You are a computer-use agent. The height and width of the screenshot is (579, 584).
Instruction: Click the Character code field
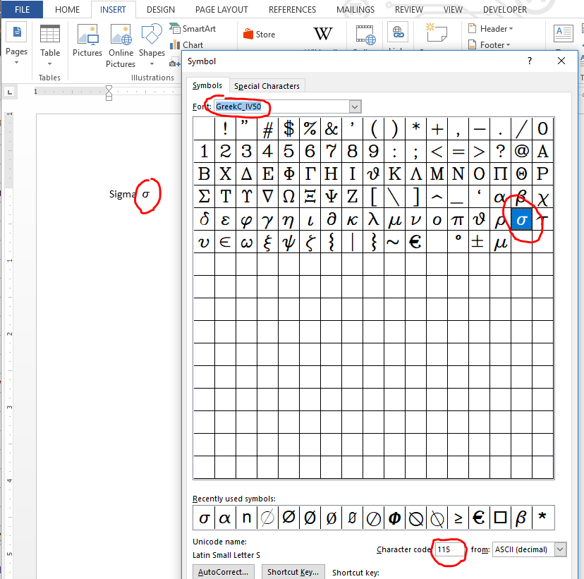click(449, 549)
